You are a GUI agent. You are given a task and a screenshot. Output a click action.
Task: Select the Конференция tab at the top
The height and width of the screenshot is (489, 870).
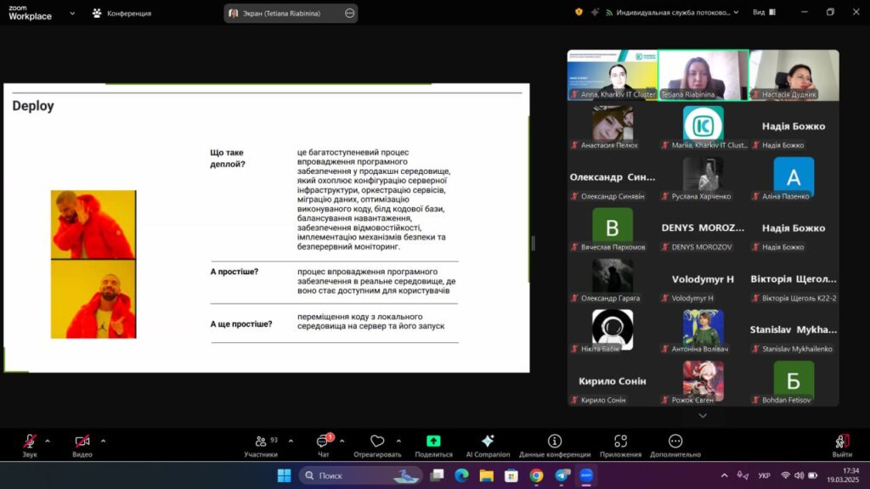coord(122,13)
